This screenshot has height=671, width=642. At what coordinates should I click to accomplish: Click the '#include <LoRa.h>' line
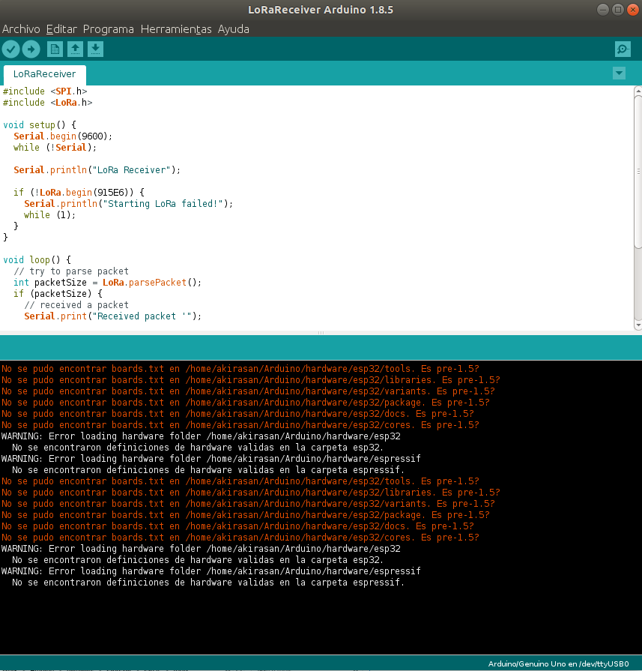pos(47,102)
